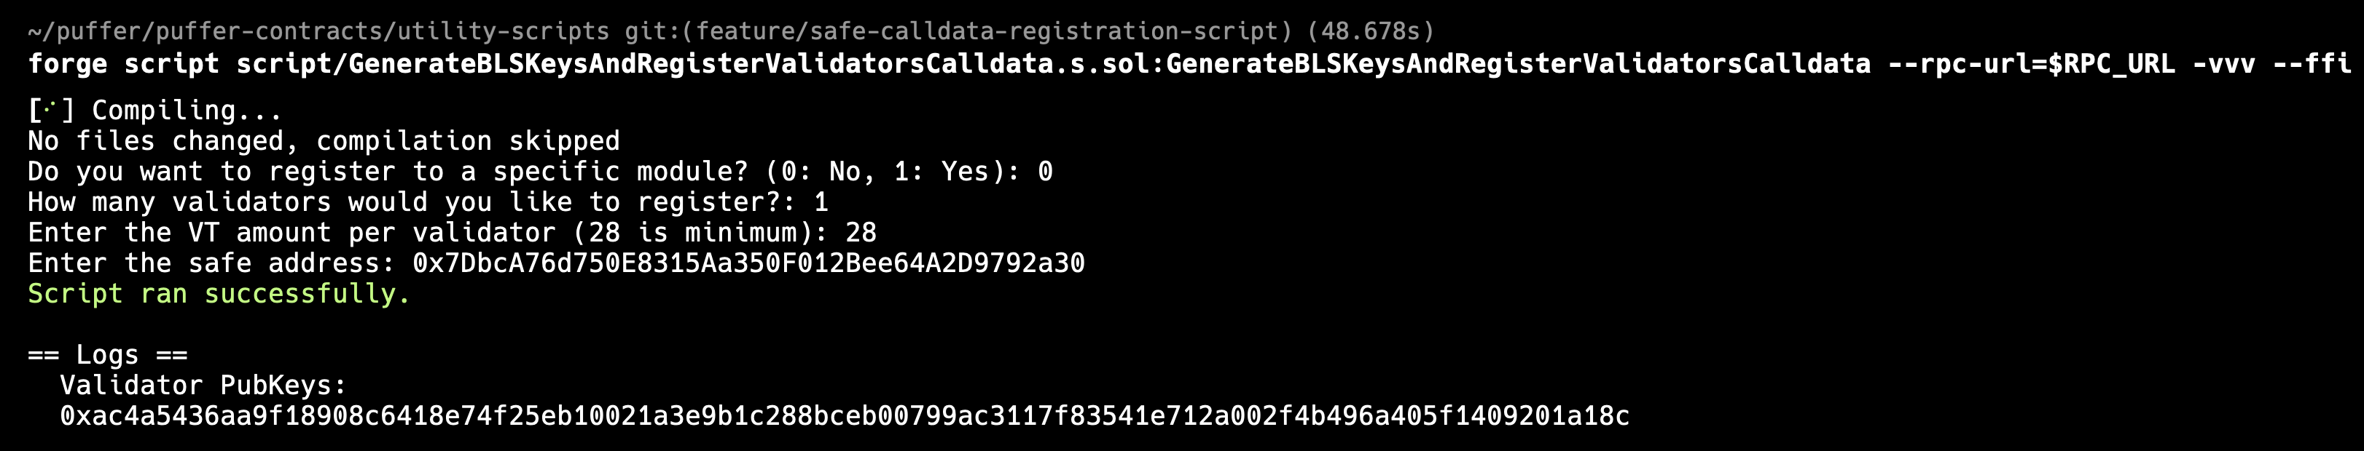Image resolution: width=2364 pixels, height=451 pixels.
Task: Click the 'Compiling...' status text
Action: 187,110
